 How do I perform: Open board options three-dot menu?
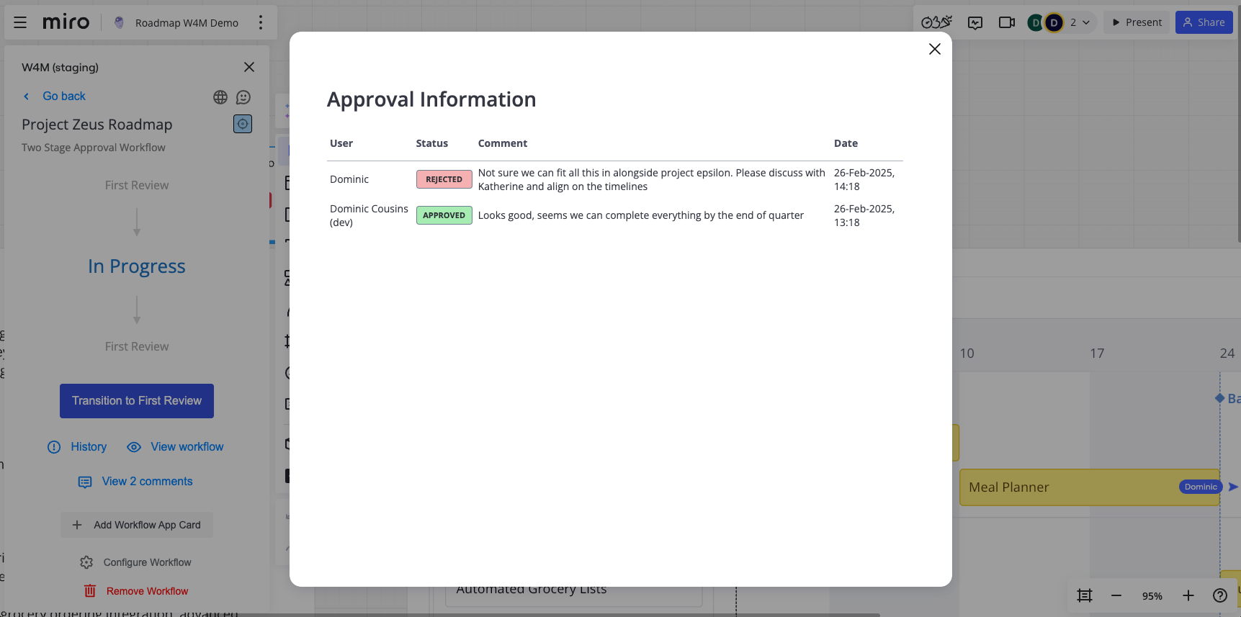point(261,22)
